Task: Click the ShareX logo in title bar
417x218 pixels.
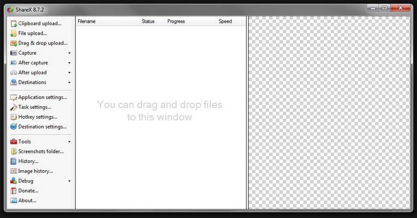Action: pyautogui.click(x=10, y=10)
